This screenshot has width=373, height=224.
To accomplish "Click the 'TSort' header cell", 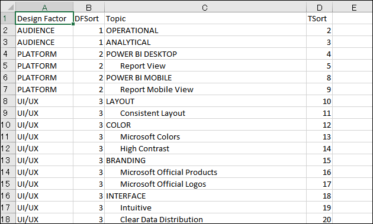I will point(319,18).
